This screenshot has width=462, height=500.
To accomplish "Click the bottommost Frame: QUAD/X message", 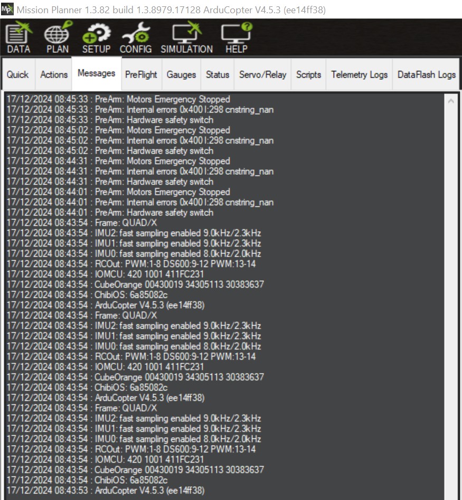I will click(82, 408).
